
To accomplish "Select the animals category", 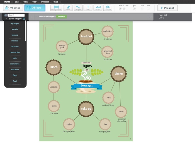I will pos(15,29).
